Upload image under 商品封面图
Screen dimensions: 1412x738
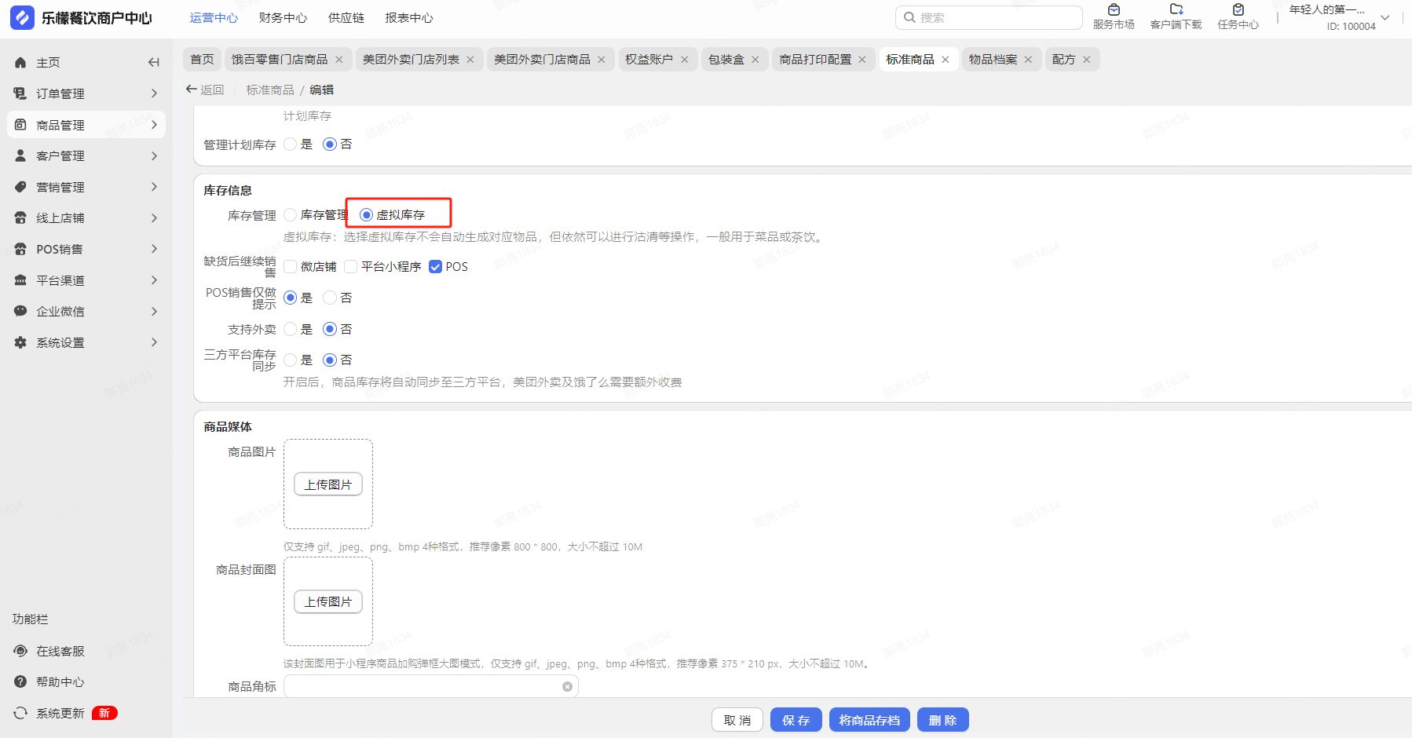pyautogui.click(x=328, y=601)
